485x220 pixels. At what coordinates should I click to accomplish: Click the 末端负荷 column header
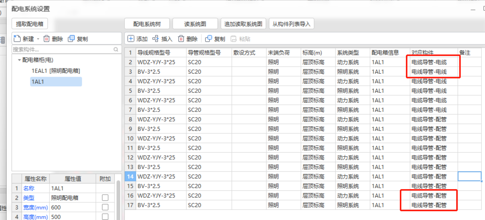coord(283,53)
